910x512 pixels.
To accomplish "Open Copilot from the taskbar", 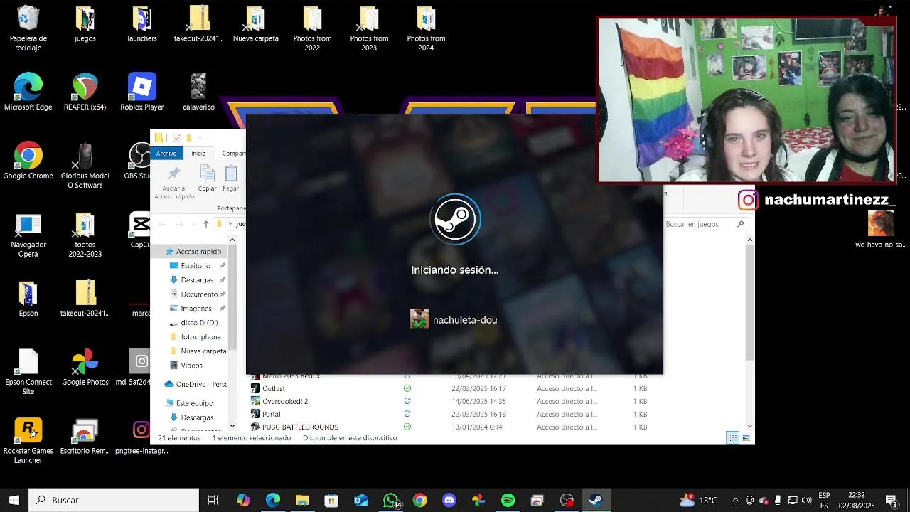I will [x=243, y=500].
